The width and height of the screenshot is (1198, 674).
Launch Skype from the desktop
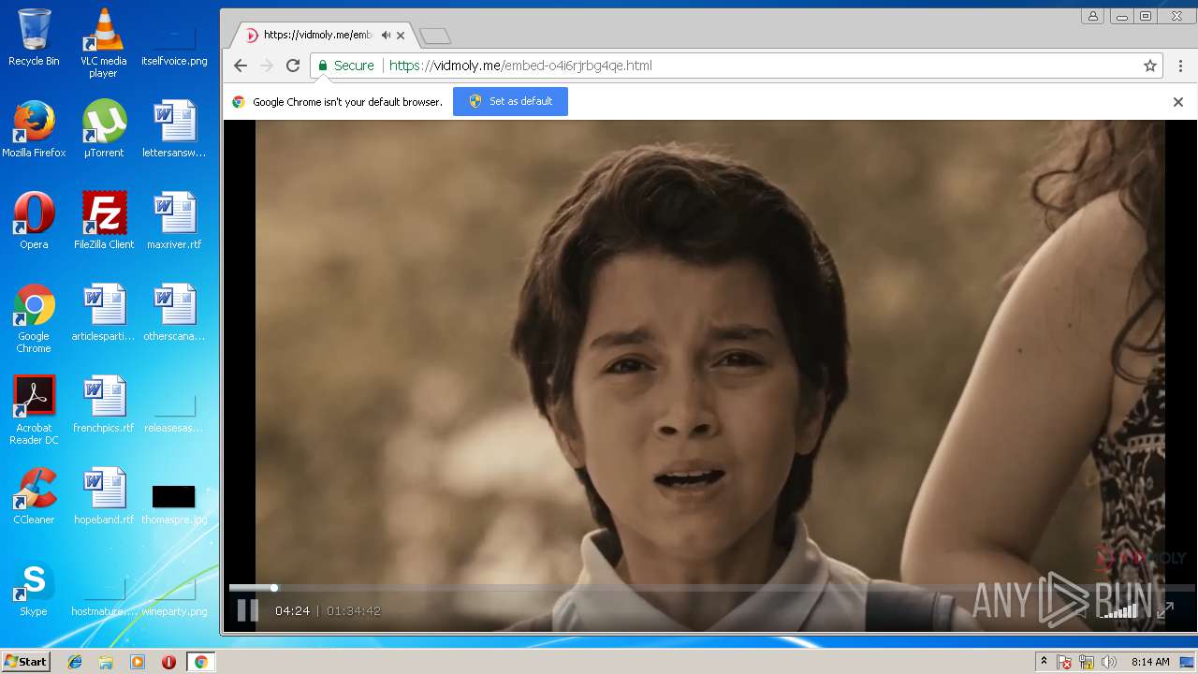point(34,588)
